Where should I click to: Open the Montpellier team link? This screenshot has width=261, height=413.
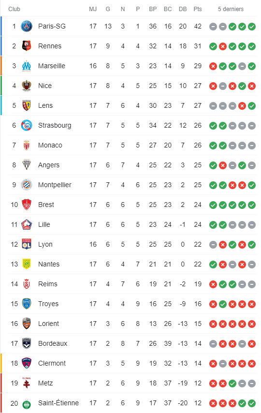pyautogui.click(x=55, y=185)
